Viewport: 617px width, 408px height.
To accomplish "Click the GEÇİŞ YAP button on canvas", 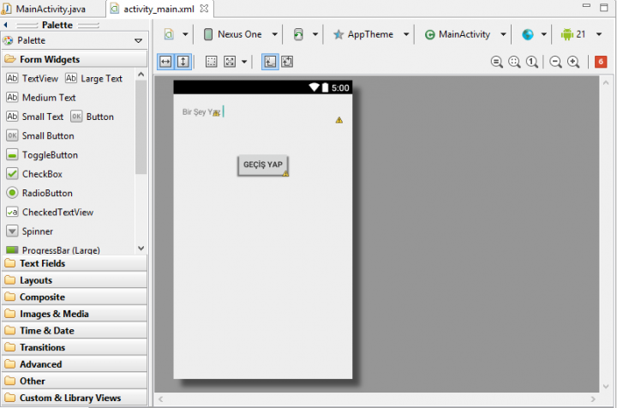I will [262, 165].
